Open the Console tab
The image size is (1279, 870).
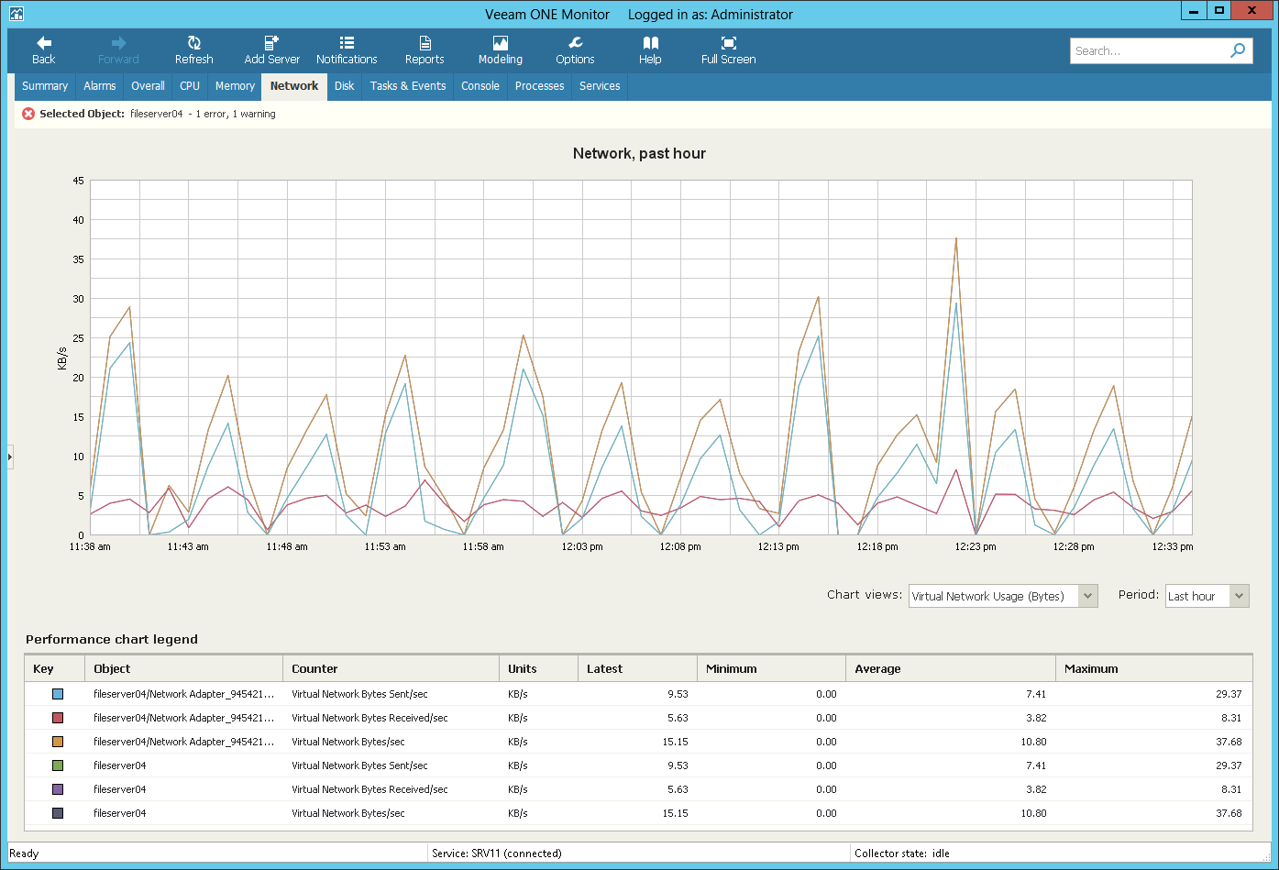point(480,86)
